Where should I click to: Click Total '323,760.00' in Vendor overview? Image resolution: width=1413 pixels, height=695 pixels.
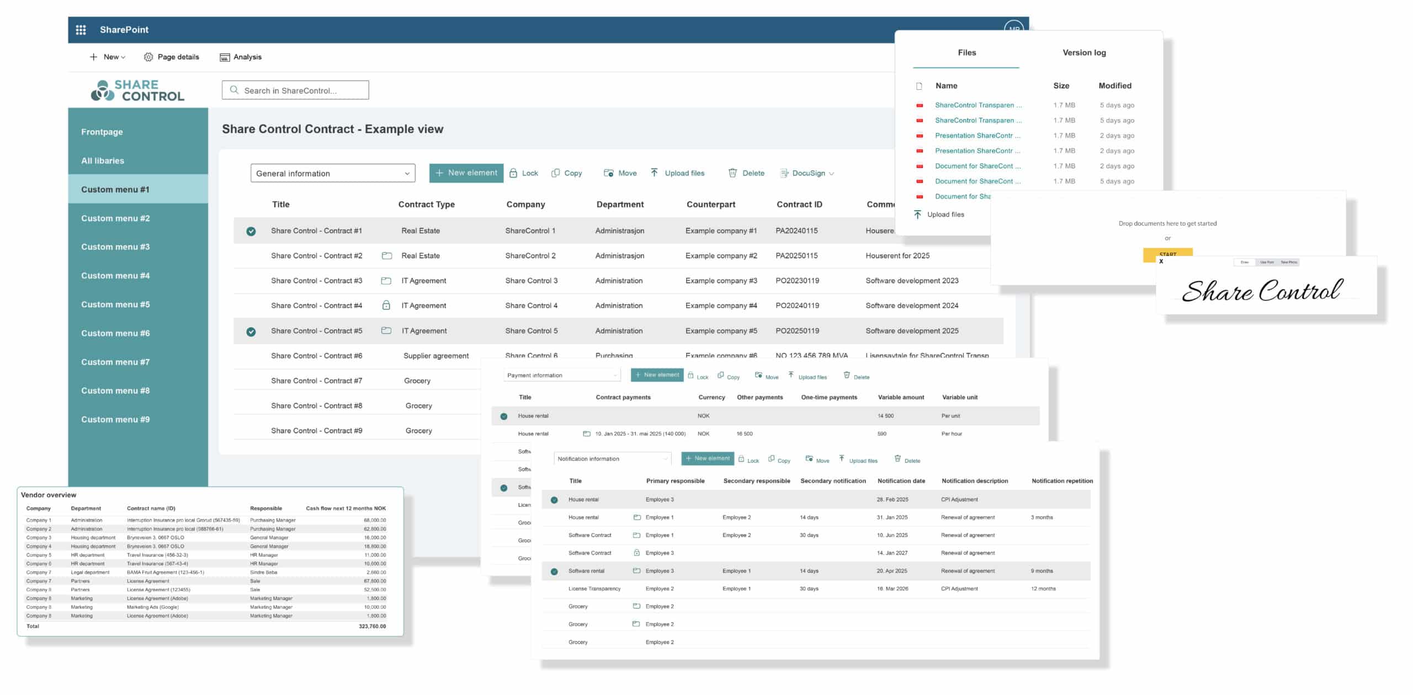(372, 626)
